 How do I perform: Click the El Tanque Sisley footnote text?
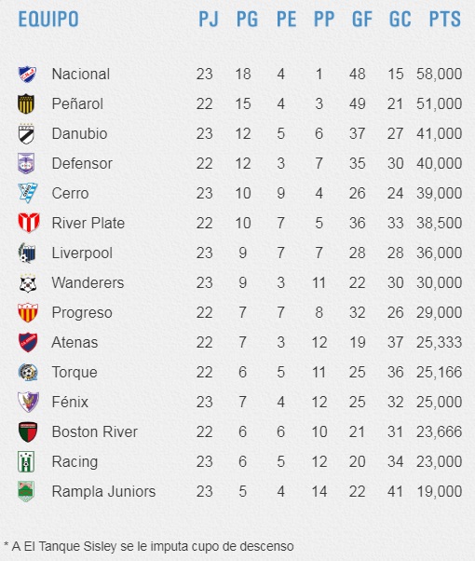149,547
